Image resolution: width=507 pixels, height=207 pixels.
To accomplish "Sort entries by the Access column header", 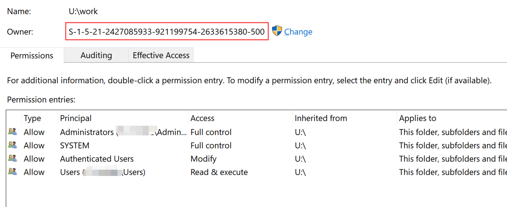I will [240, 118].
